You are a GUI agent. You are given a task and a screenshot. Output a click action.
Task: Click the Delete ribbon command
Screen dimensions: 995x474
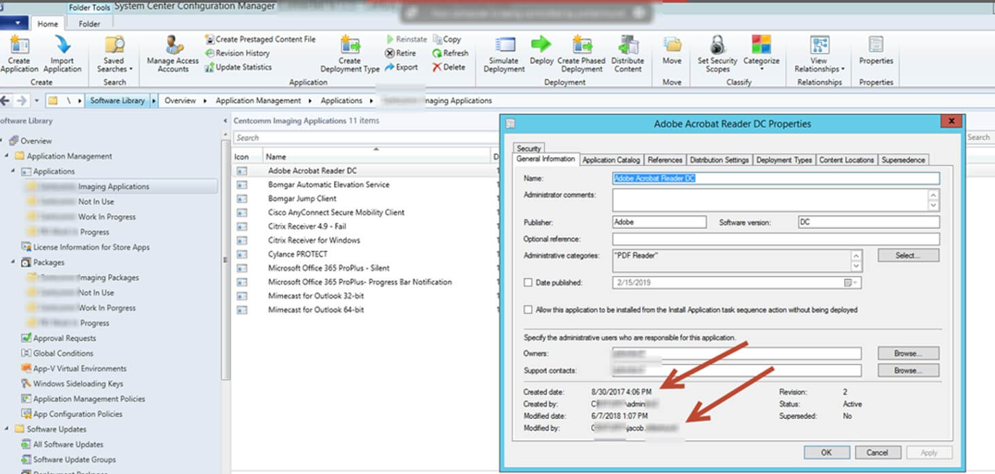coord(449,67)
